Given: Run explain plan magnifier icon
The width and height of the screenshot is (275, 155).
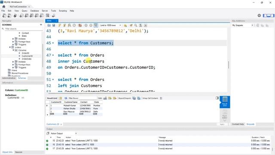Looking at the screenshot, I should [x=70, y=25].
